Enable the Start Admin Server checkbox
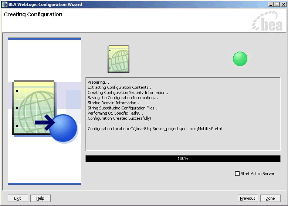 (x=237, y=174)
